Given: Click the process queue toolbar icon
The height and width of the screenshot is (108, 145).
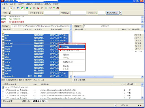Looking at the screenshot, I should point(31,8).
